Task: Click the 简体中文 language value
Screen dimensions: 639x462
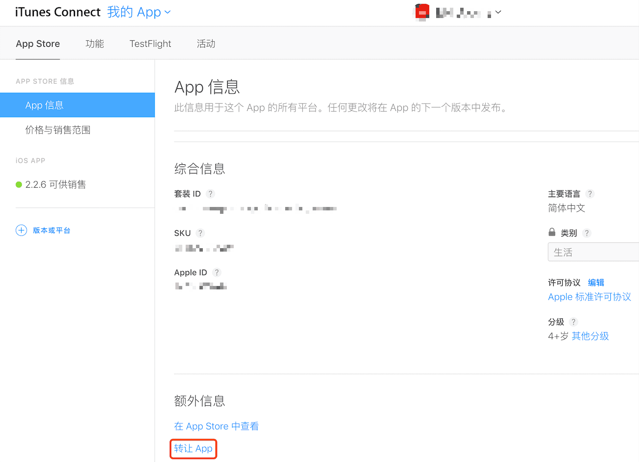Action: [x=567, y=208]
